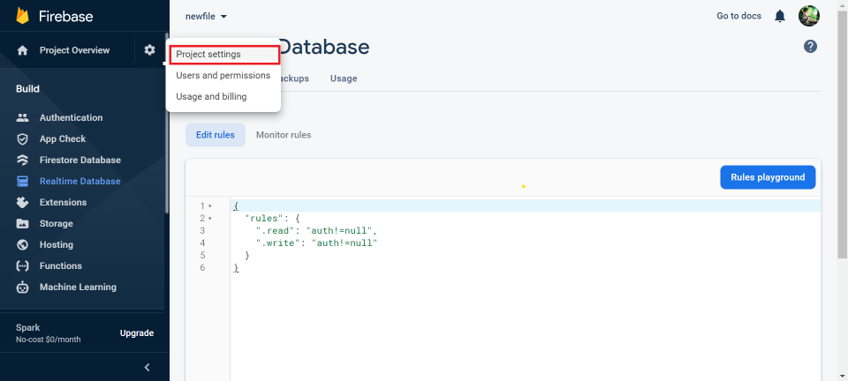
Task: Open the newfile project dropdown
Action: pyautogui.click(x=206, y=16)
